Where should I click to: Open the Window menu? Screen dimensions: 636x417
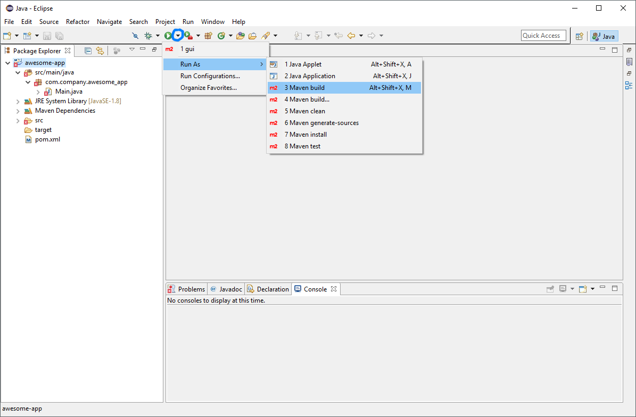click(x=213, y=21)
